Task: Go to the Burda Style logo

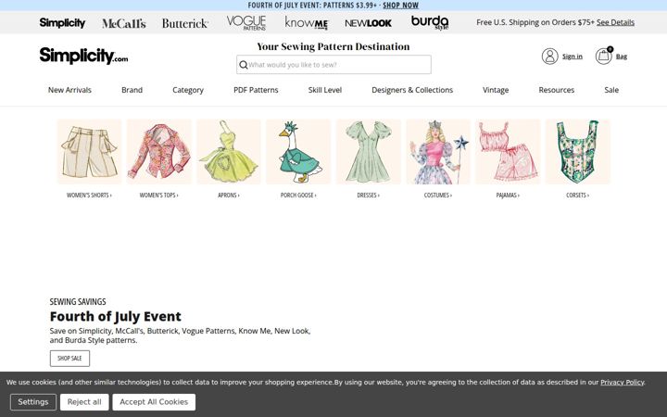Action: pyautogui.click(x=430, y=22)
